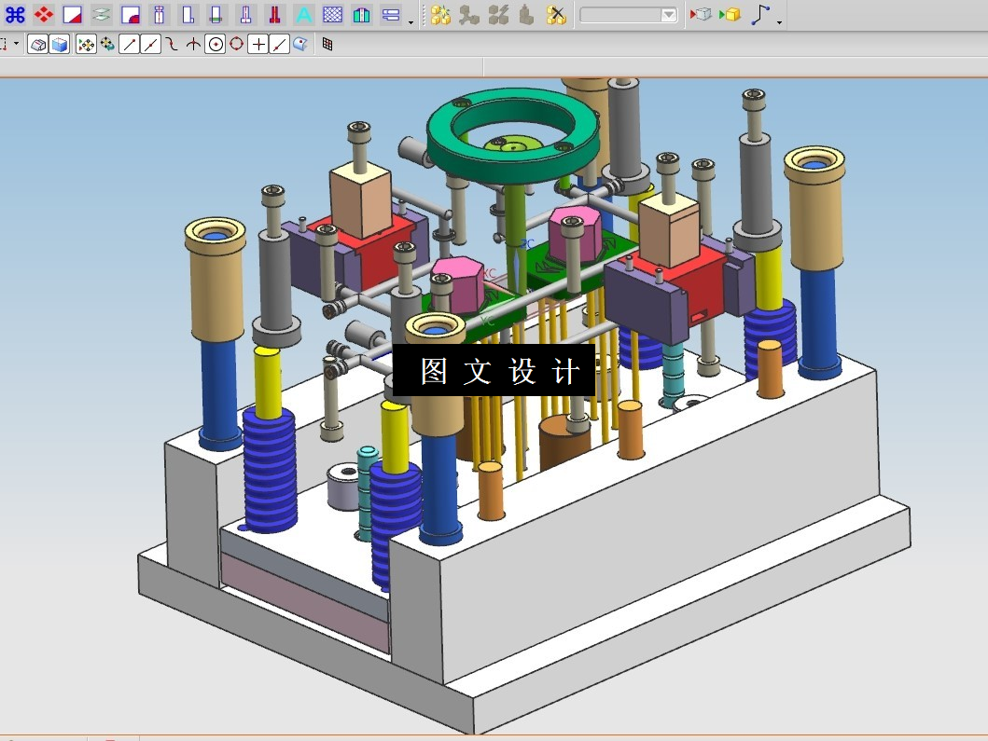Click the red four-diamond toolbar icon
This screenshot has width=988, height=741.
pos(44,14)
